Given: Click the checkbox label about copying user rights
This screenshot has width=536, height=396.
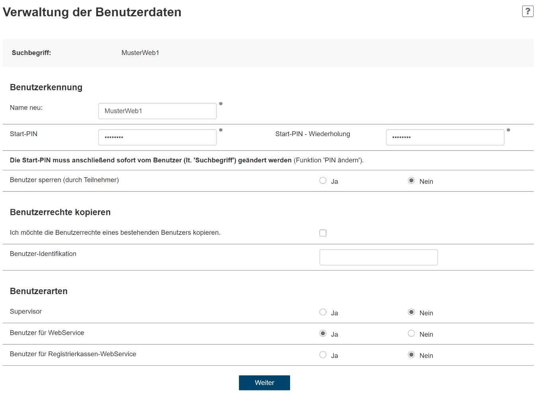Looking at the screenshot, I should click(115, 232).
